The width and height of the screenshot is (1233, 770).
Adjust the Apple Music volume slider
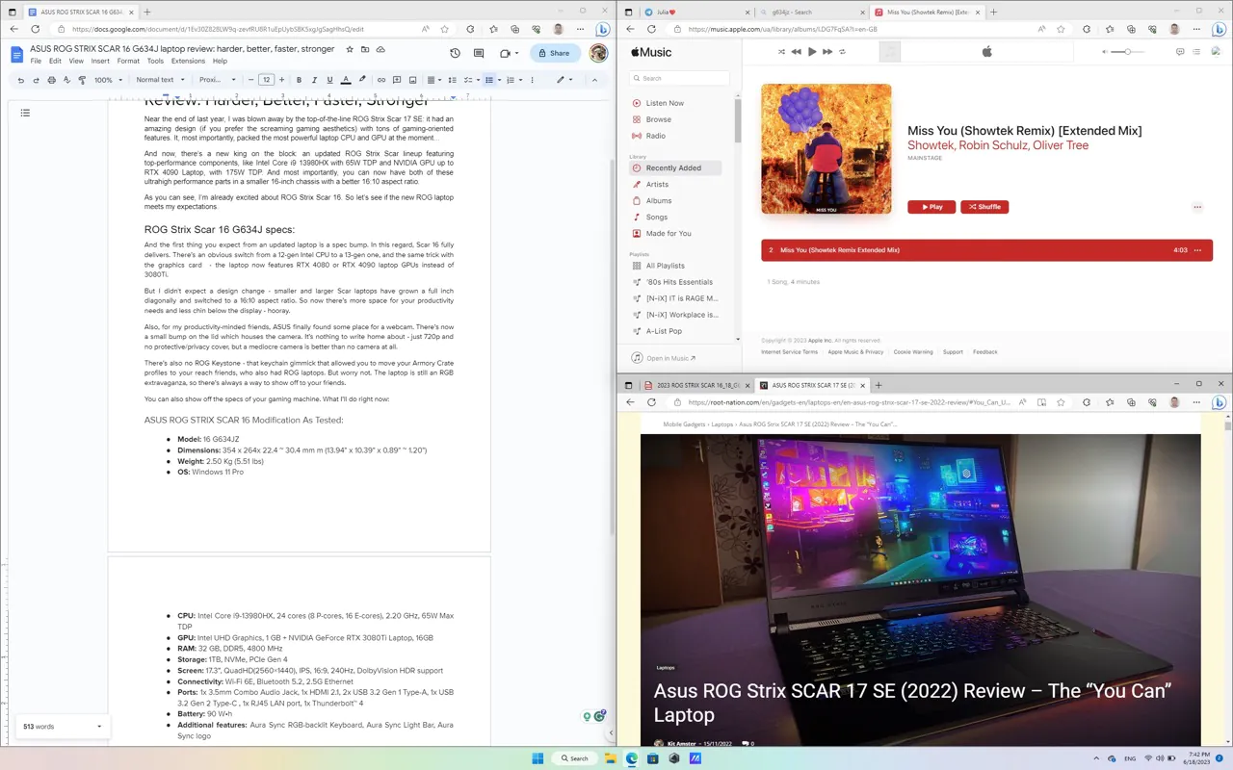point(1127,52)
